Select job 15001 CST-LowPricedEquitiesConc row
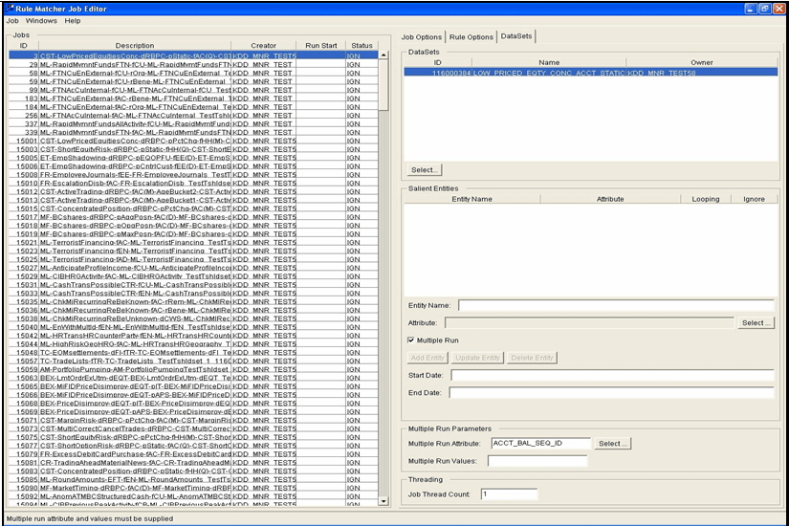The height and width of the screenshot is (526, 789). click(193, 141)
